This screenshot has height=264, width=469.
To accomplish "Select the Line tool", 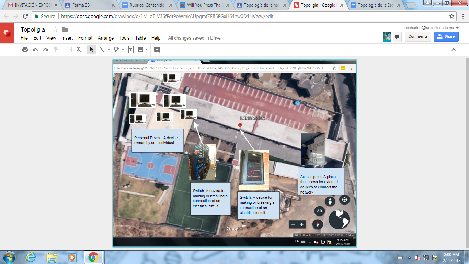I will click(x=102, y=49).
